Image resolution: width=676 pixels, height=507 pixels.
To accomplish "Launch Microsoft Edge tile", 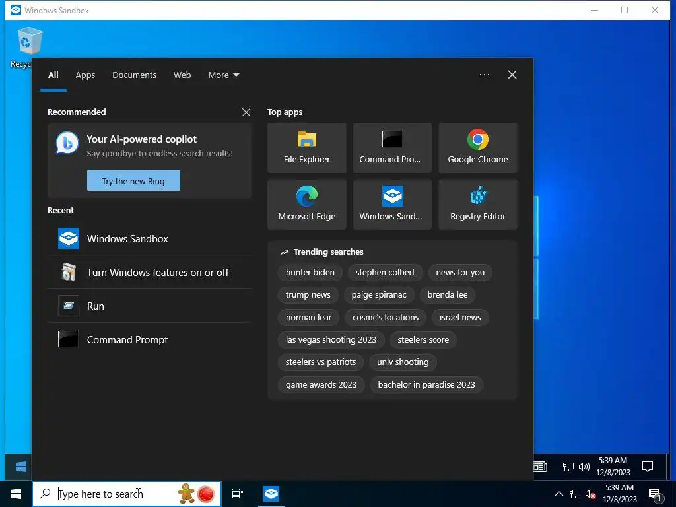I will point(306,205).
